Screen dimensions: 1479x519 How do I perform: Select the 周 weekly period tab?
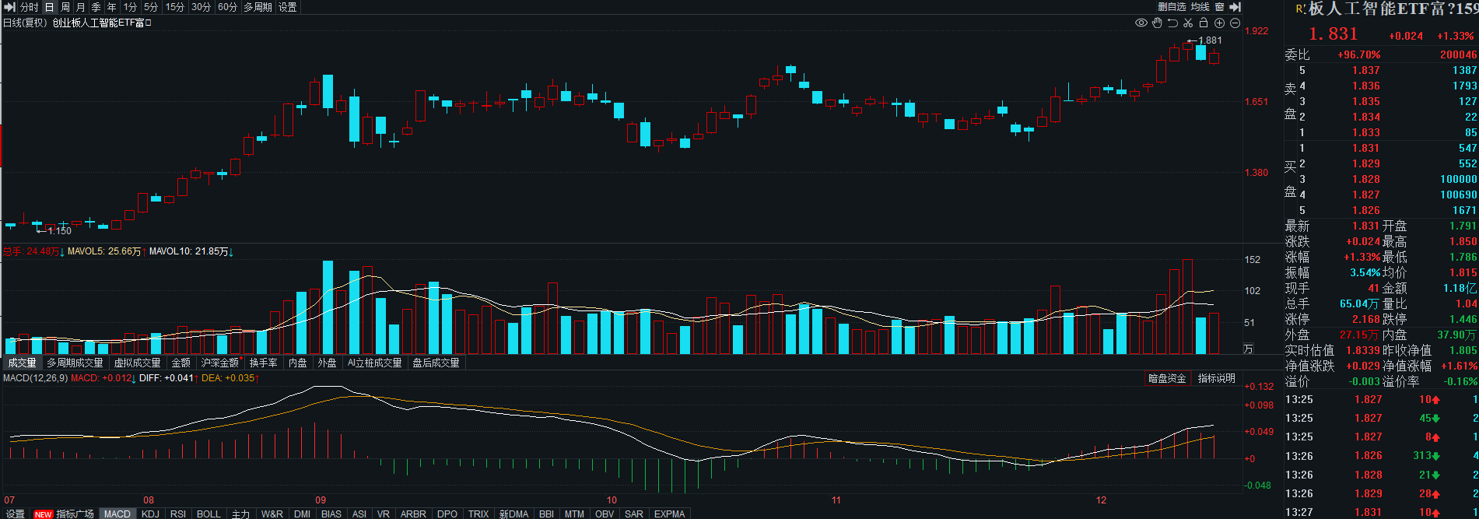(65, 7)
